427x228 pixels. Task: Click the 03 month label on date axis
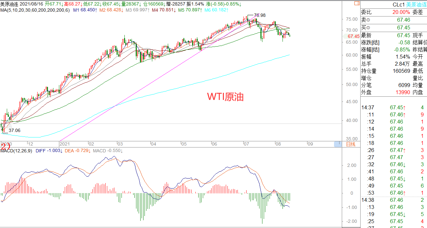point(120,144)
